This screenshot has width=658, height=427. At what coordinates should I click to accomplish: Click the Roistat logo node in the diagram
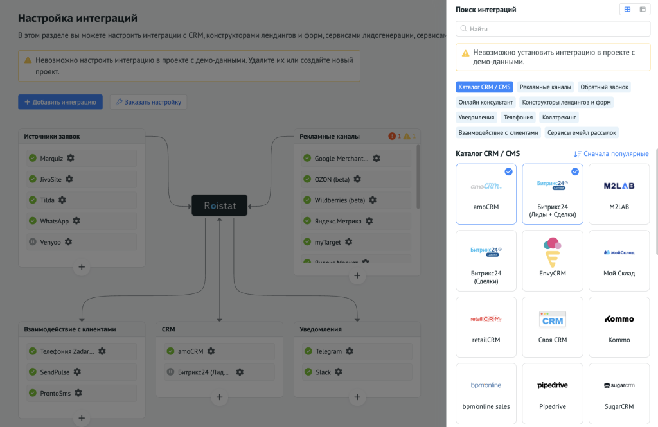click(x=219, y=205)
